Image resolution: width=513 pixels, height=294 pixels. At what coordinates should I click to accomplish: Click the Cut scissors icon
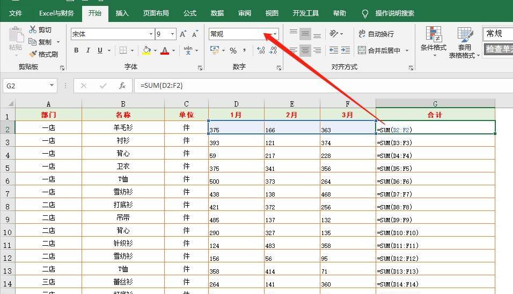click(32, 29)
